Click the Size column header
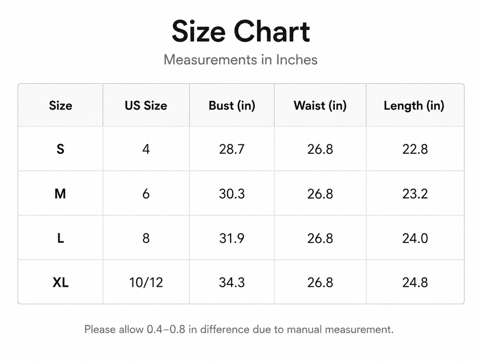 click(61, 106)
